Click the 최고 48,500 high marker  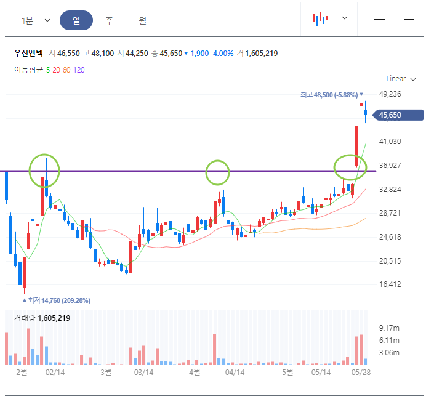pos(331,95)
